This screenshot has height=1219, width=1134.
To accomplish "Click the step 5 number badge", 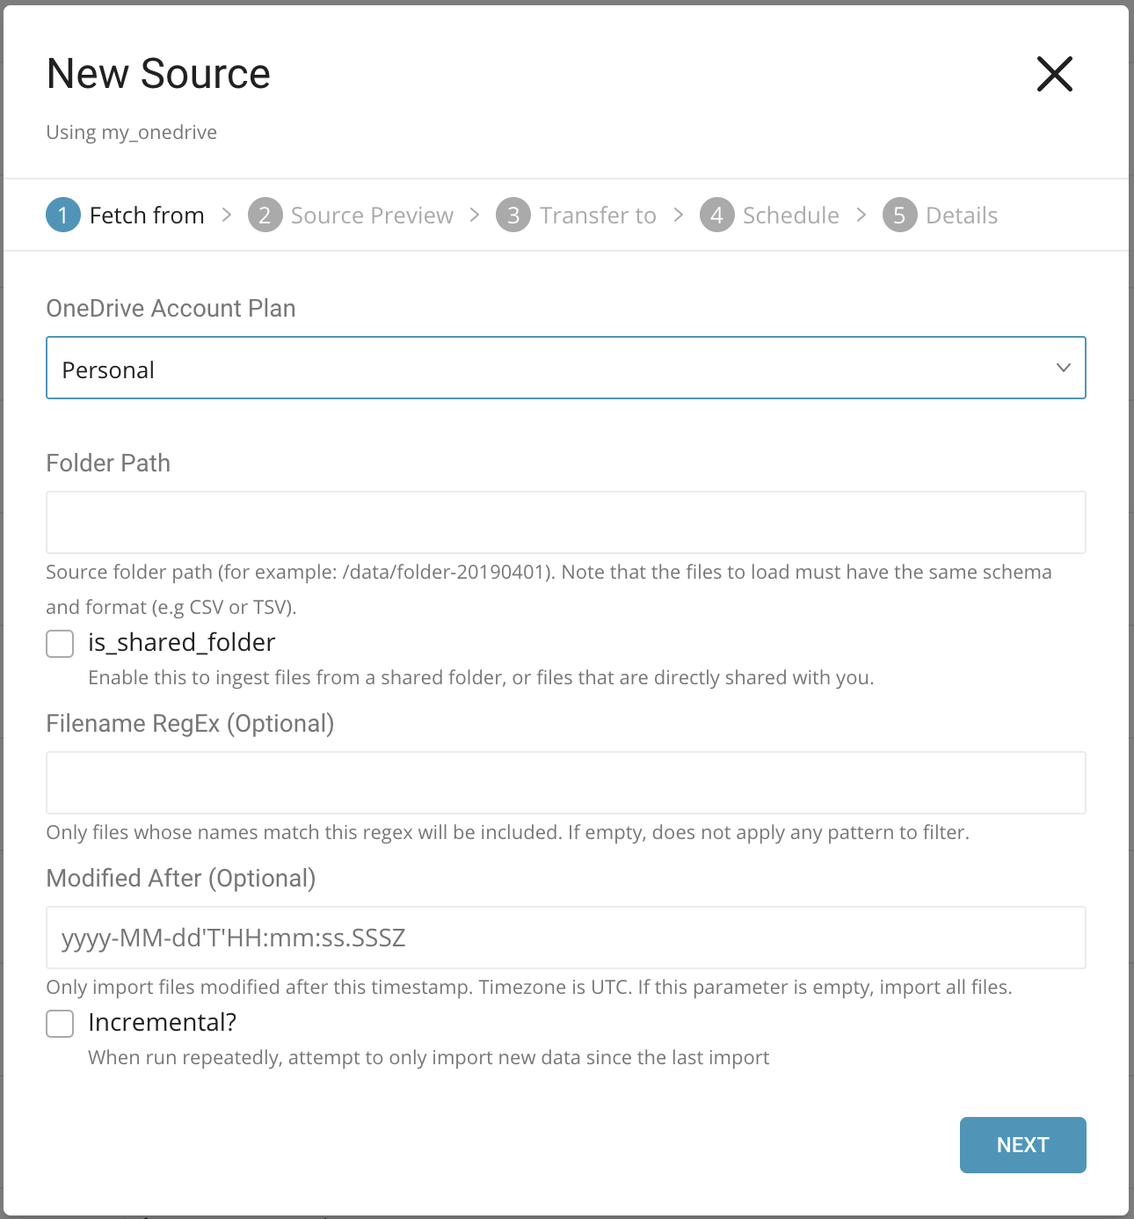I will pos(899,215).
